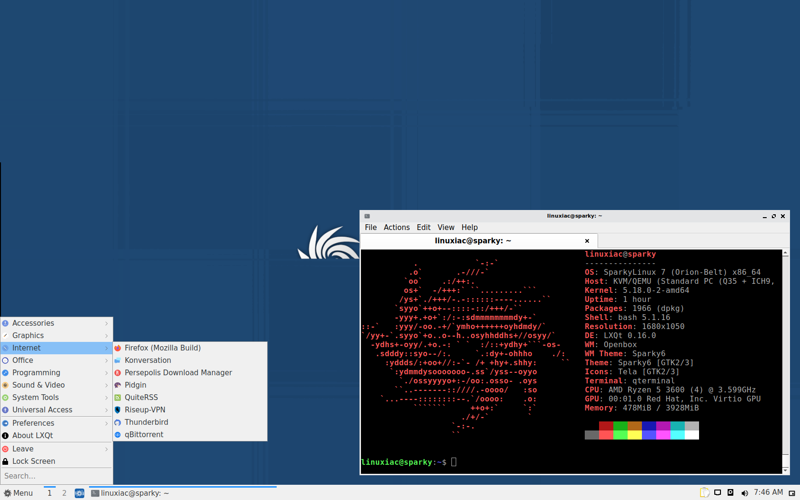The height and width of the screenshot is (500, 800).
Task: Switch to desktop 1 in pager
Action: [x=50, y=493]
